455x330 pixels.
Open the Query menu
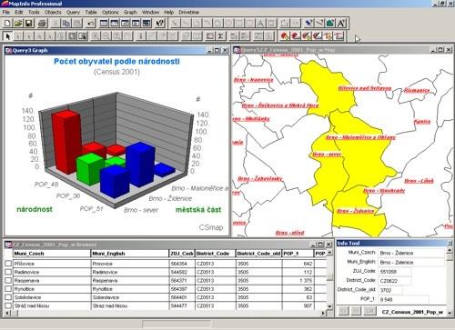pyautogui.click(x=73, y=13)
